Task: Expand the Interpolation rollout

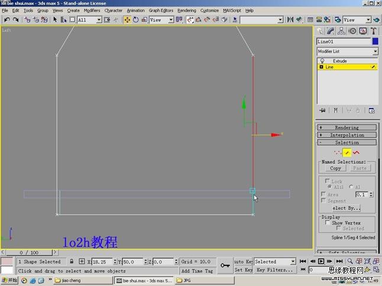Action: tap(347, 135)
